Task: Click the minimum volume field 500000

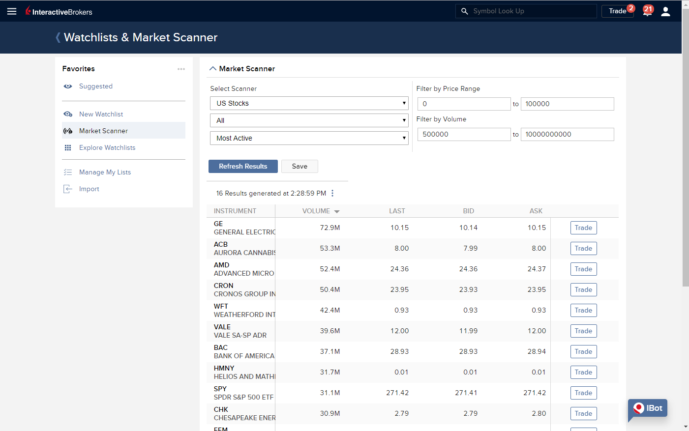Action: [x=464, y=134]
